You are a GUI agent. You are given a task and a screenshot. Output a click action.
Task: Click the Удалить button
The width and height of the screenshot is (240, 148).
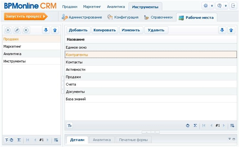point(156,30)
